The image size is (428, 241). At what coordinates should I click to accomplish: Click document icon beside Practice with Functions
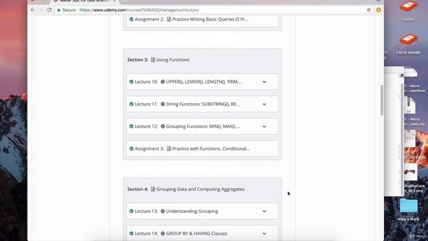point(169,149)
